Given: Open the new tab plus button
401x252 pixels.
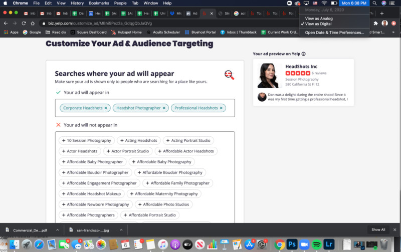Looking at the screenshot, I should (x=382, y=14).
